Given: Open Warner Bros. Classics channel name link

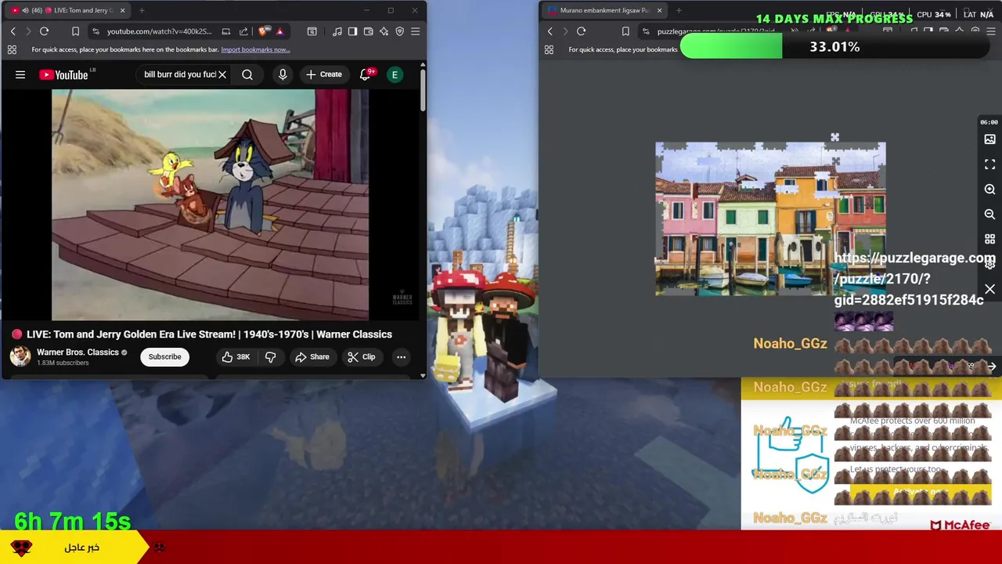Looking at the screenshot, I should 77,352.
